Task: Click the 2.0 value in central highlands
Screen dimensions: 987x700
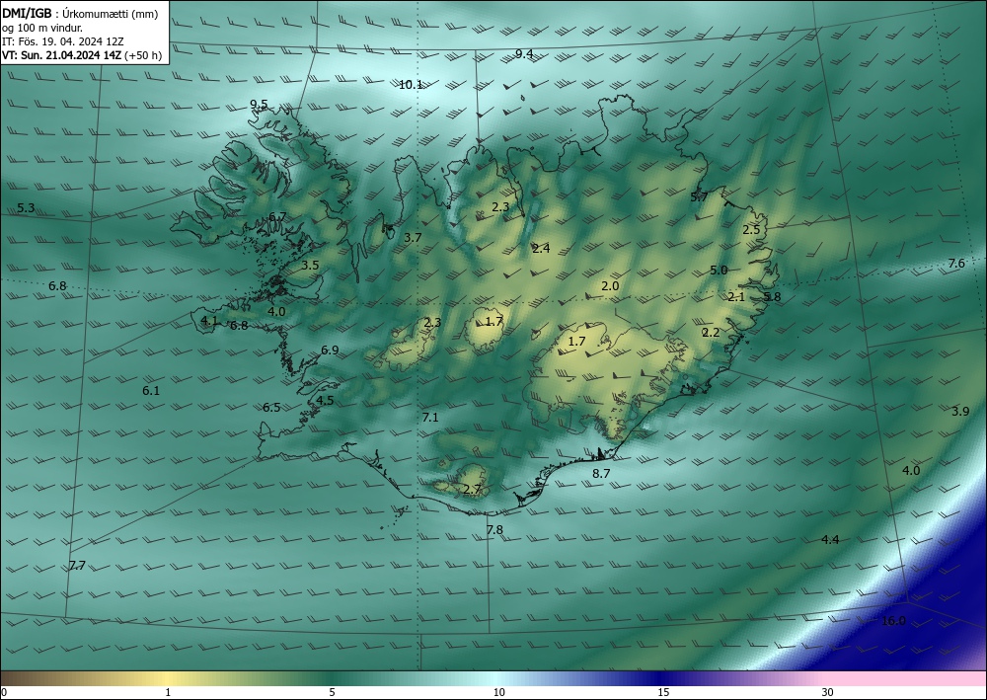Action: click(x=610, y=285)
